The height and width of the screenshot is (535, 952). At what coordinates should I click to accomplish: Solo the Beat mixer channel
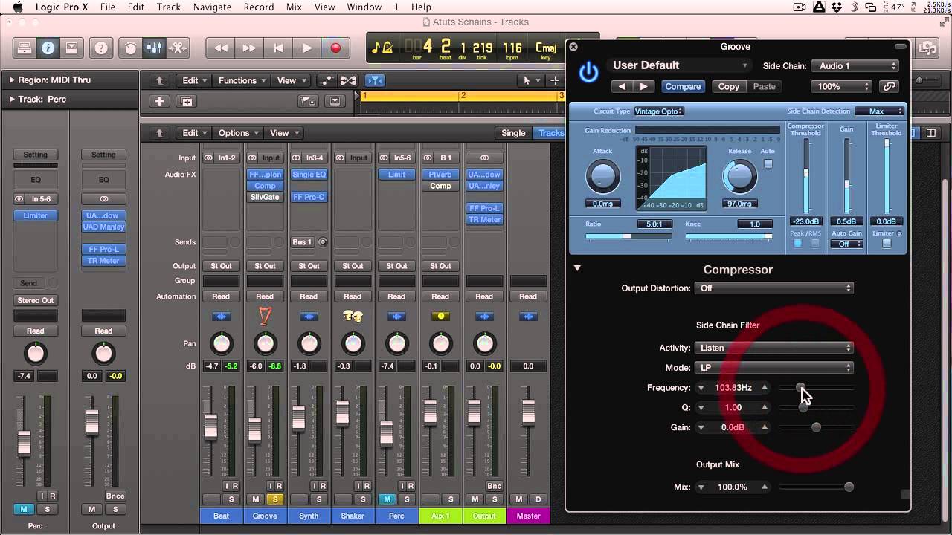click(231, 499)
